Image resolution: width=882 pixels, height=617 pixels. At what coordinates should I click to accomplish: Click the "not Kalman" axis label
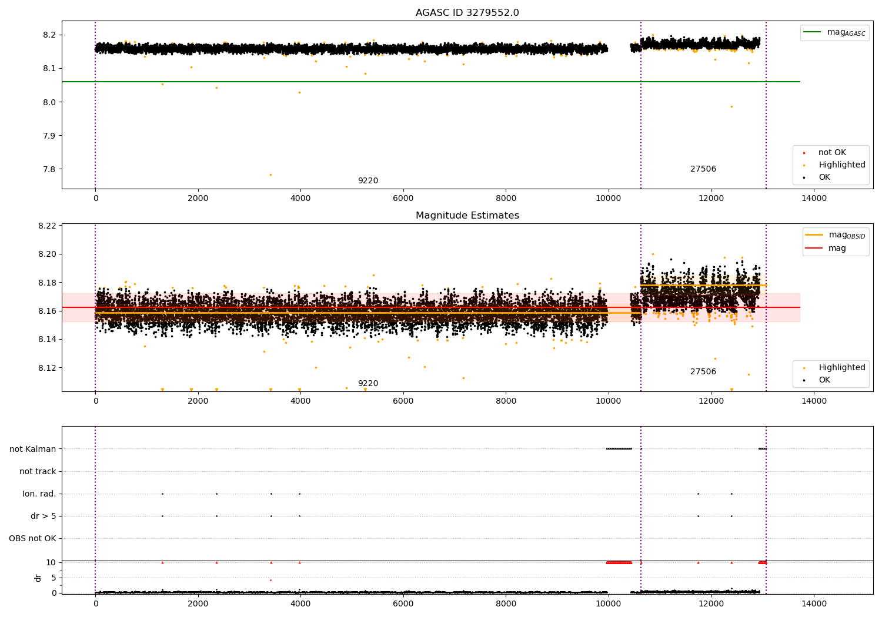33,450
